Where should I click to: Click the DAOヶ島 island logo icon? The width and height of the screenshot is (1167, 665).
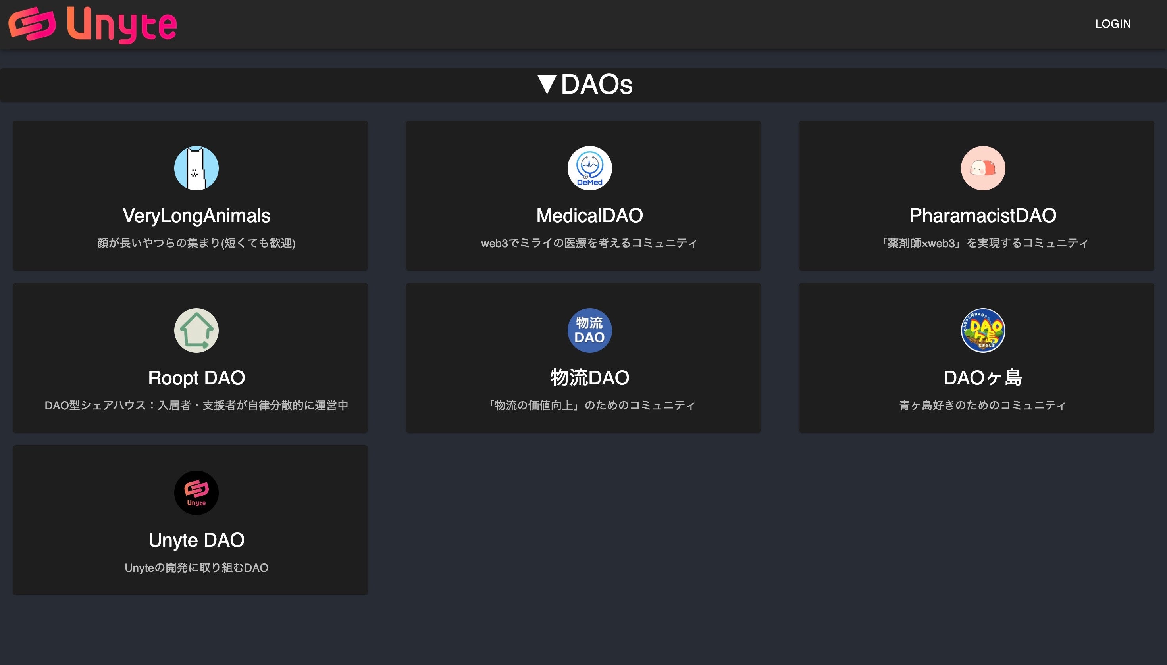click(x=982, y=330)
